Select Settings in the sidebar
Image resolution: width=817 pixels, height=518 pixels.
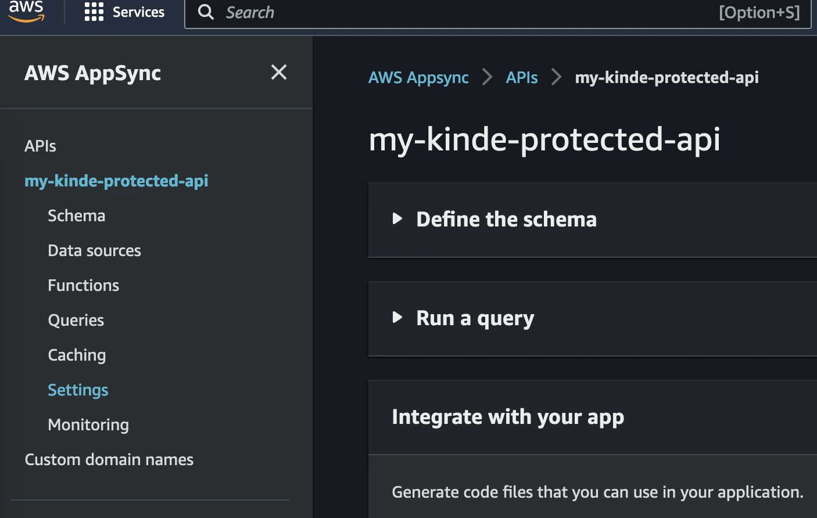(78, 390)
